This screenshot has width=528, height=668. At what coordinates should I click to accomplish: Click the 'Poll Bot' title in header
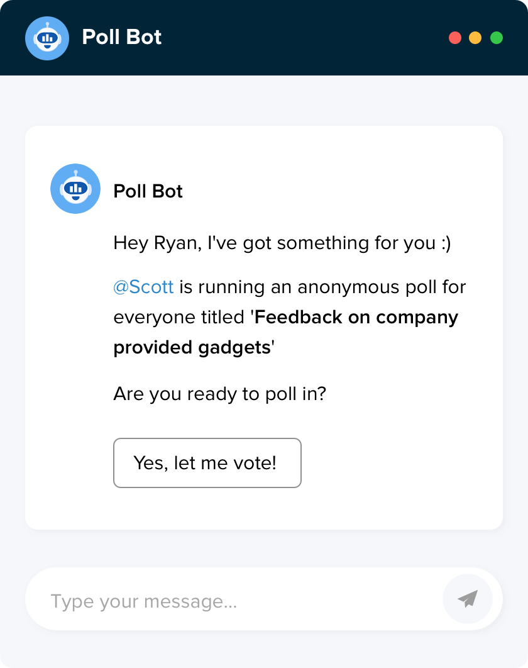(122, 38)
